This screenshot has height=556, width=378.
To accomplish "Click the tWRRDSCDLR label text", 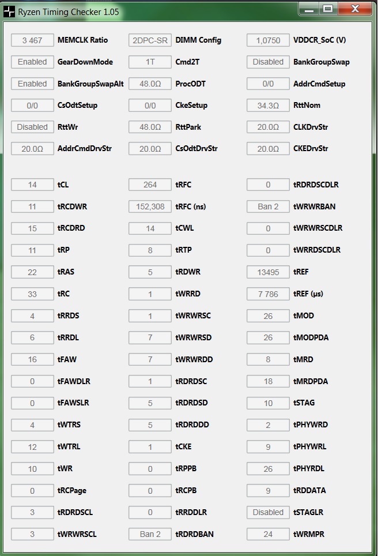I will (317, 250).
